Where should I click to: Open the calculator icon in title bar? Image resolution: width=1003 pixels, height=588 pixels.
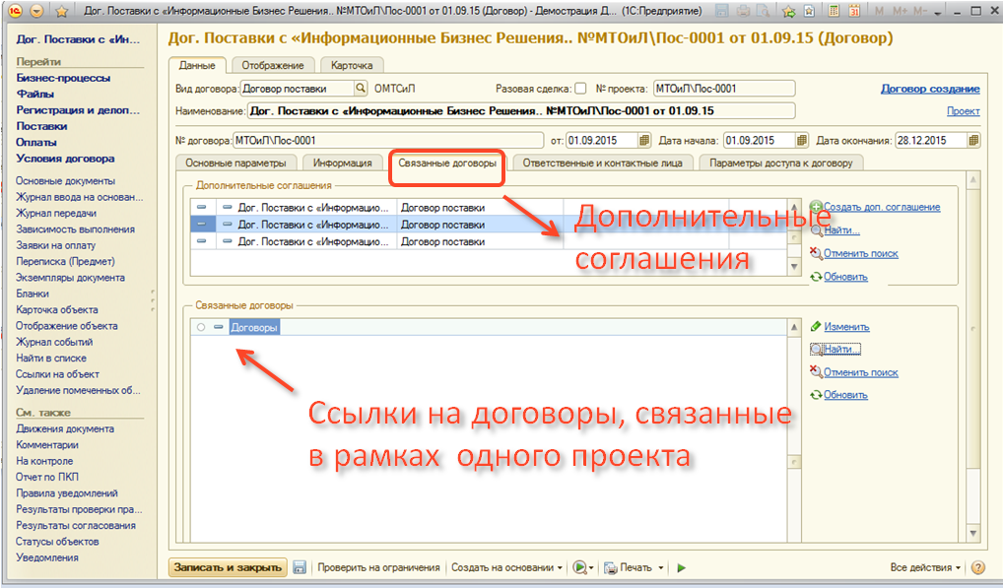[834, 11]
